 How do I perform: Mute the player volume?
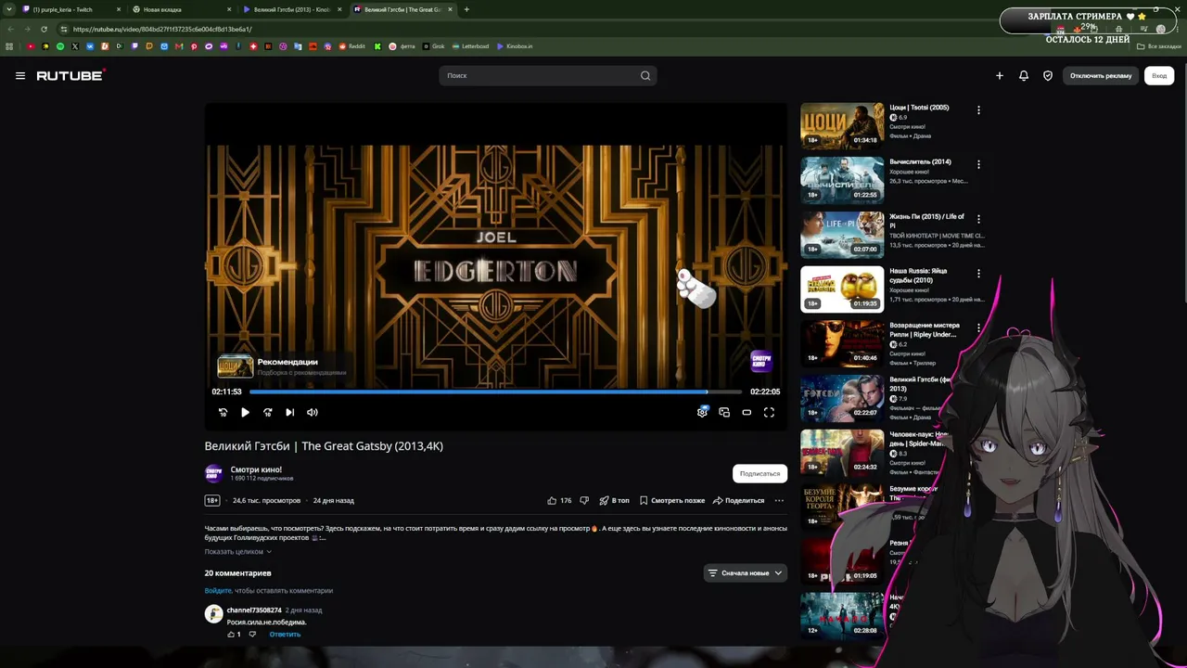(x=313, y=413)
